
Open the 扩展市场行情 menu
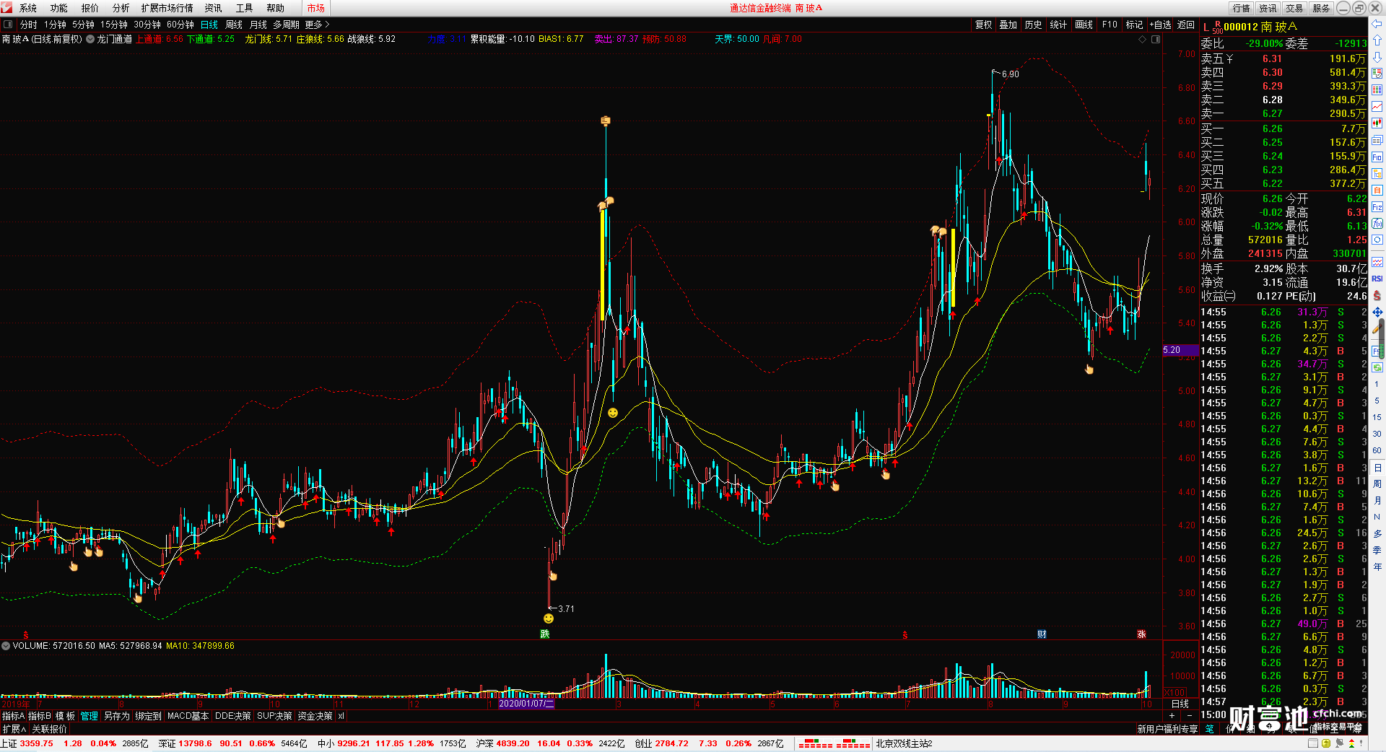[x=167, y=8]
